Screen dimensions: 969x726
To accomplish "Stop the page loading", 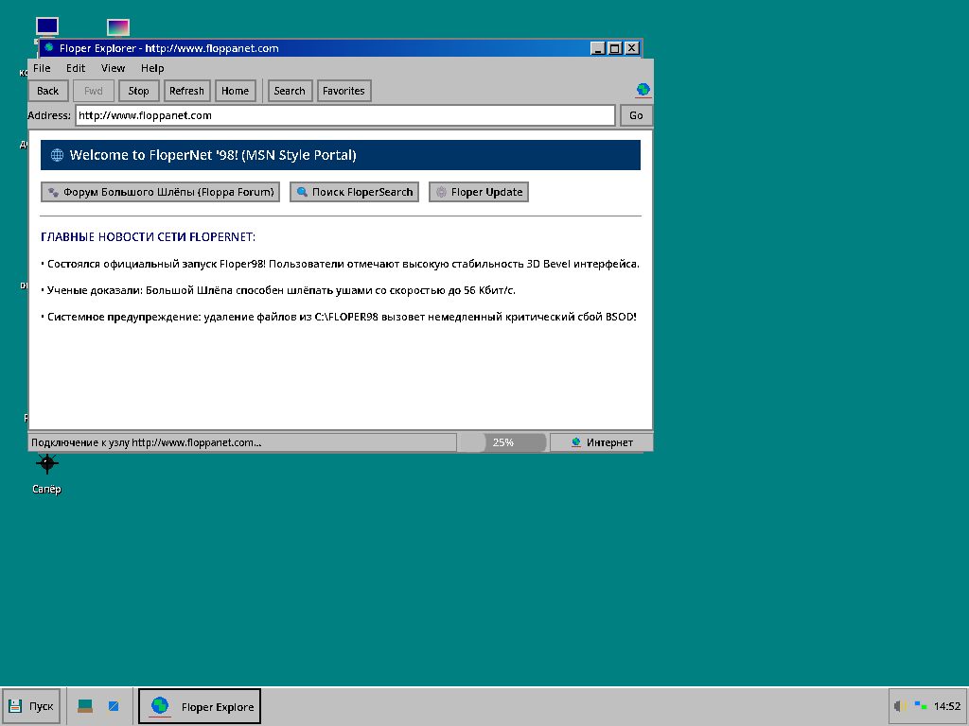I will [x=138, y=91].
